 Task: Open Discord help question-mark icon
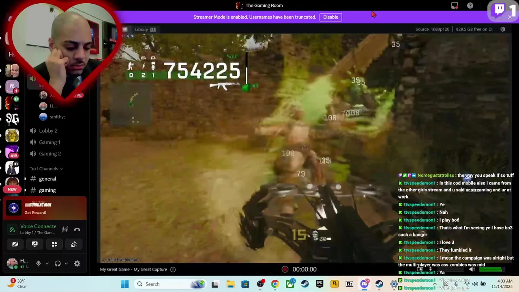[470, 6]
